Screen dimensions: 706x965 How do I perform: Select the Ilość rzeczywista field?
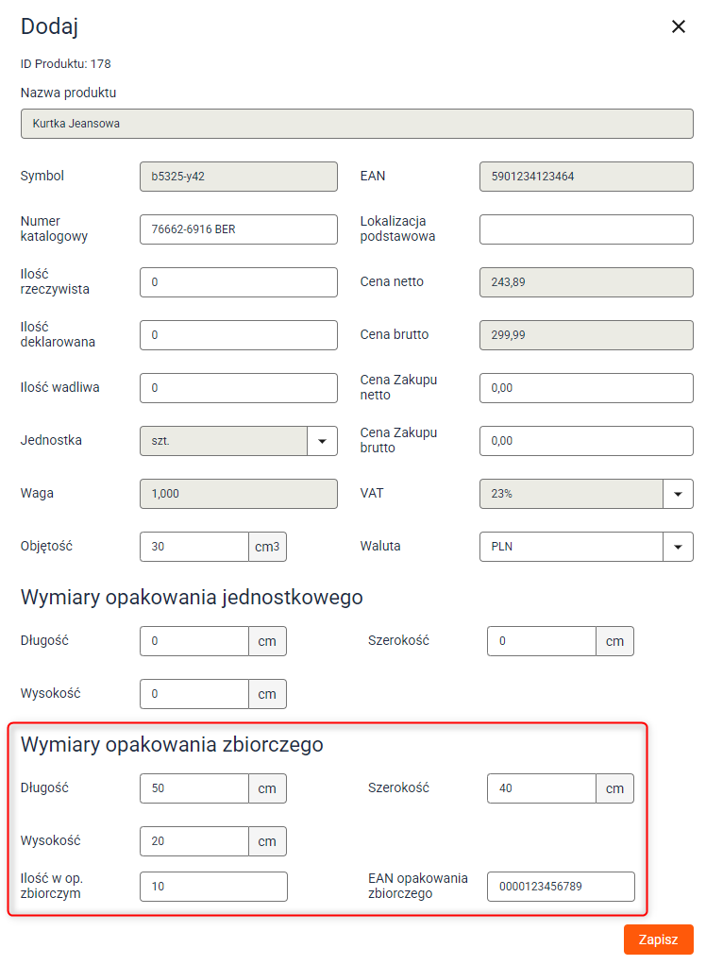pos(239,282)
